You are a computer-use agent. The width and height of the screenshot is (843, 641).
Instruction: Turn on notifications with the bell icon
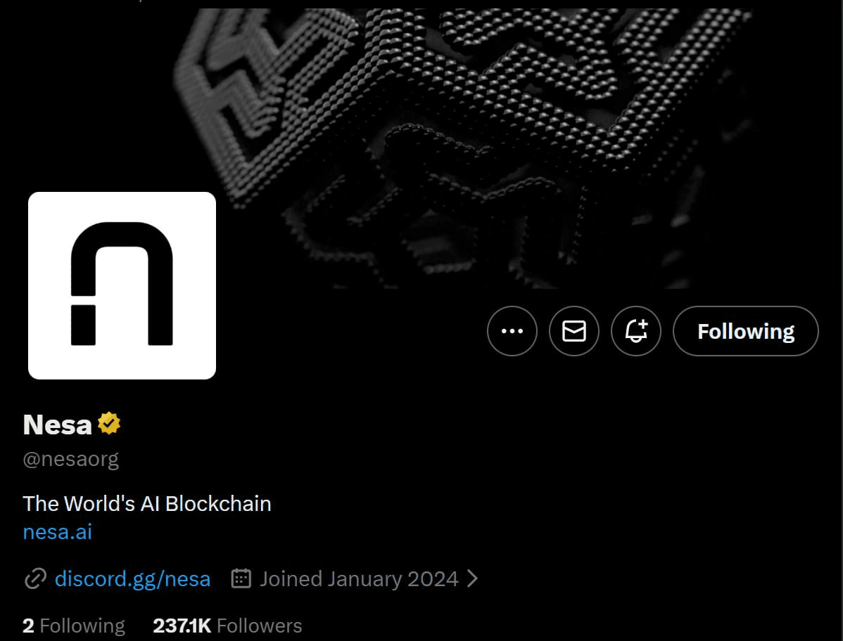click(636, 331)
